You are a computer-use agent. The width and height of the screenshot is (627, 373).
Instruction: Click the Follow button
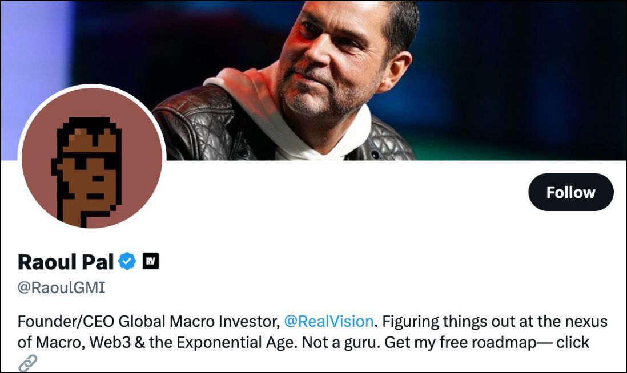[570, 192]
